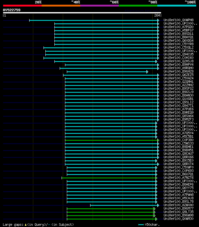This screenshot has height=227, width=199.
Task: Click the short cyan alignment bar of B9GHZ8
Action: (108, 72)
